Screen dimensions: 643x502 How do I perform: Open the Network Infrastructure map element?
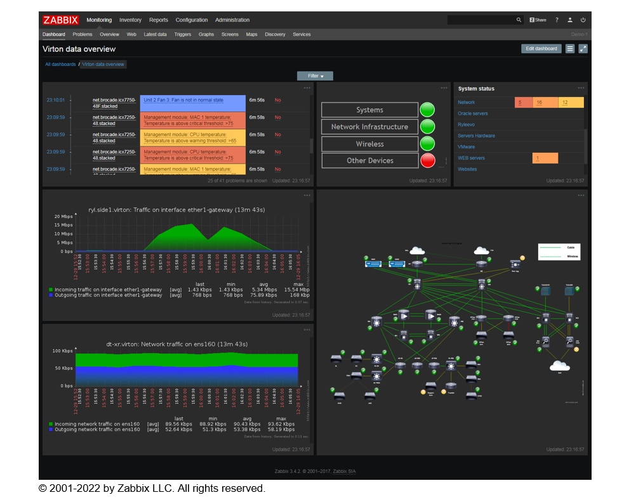369,127
